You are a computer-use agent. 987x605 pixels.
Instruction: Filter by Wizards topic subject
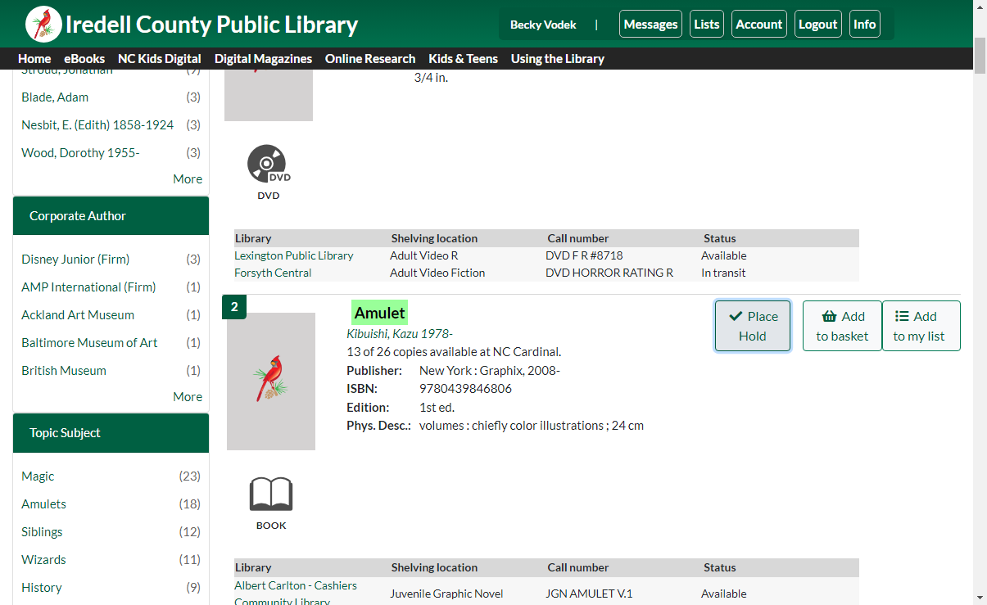point(43,559)
